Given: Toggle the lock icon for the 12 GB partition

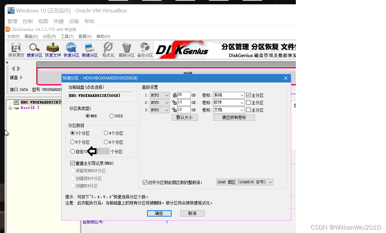Looking at the screenshot, I should point(174,110).
